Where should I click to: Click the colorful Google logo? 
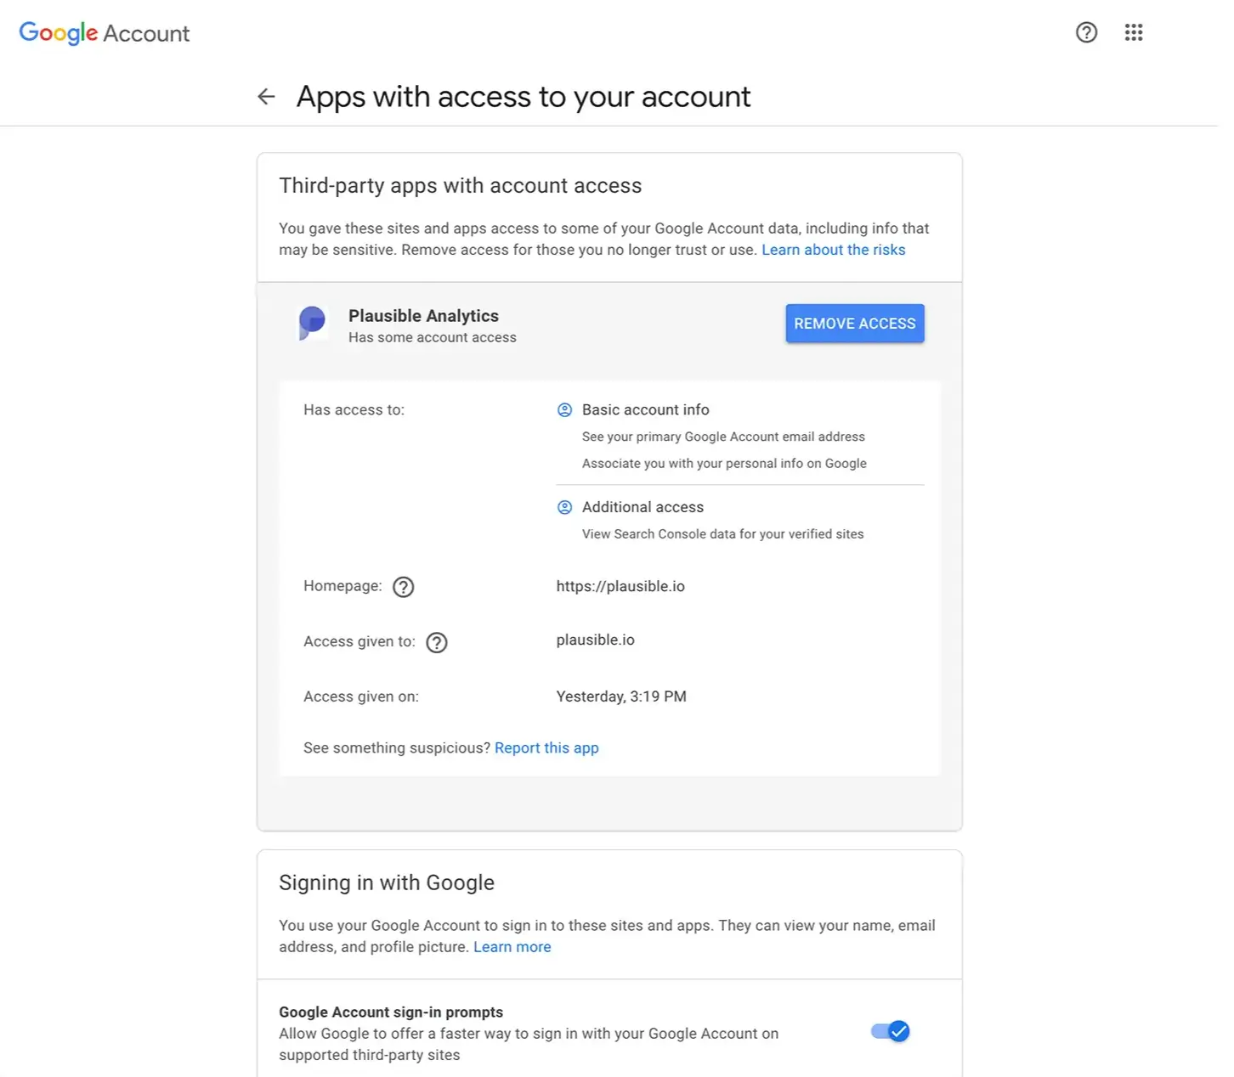click(x=57, y=32)
